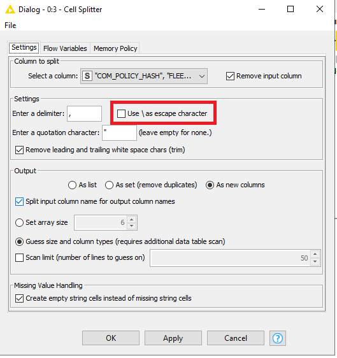337x358 pixels.
Task: Open the Memory Policy tab
Action: (115, 48)
